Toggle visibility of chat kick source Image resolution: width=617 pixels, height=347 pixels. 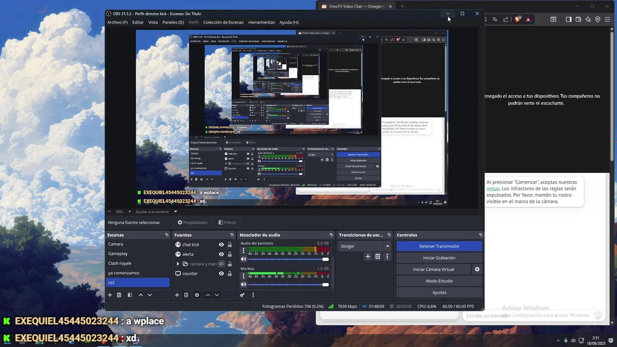221,245
